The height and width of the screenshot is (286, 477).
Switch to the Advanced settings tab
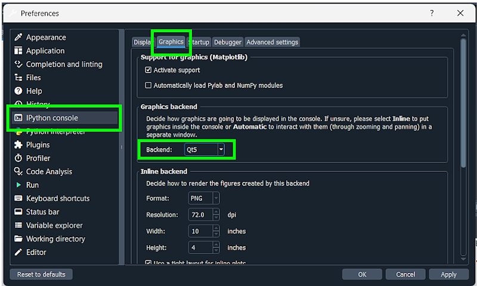tap(272, 42)
